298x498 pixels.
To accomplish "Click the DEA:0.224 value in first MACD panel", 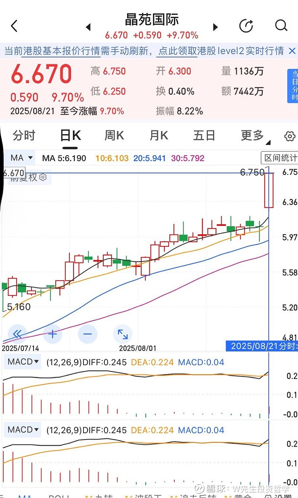I will point(152,362).
